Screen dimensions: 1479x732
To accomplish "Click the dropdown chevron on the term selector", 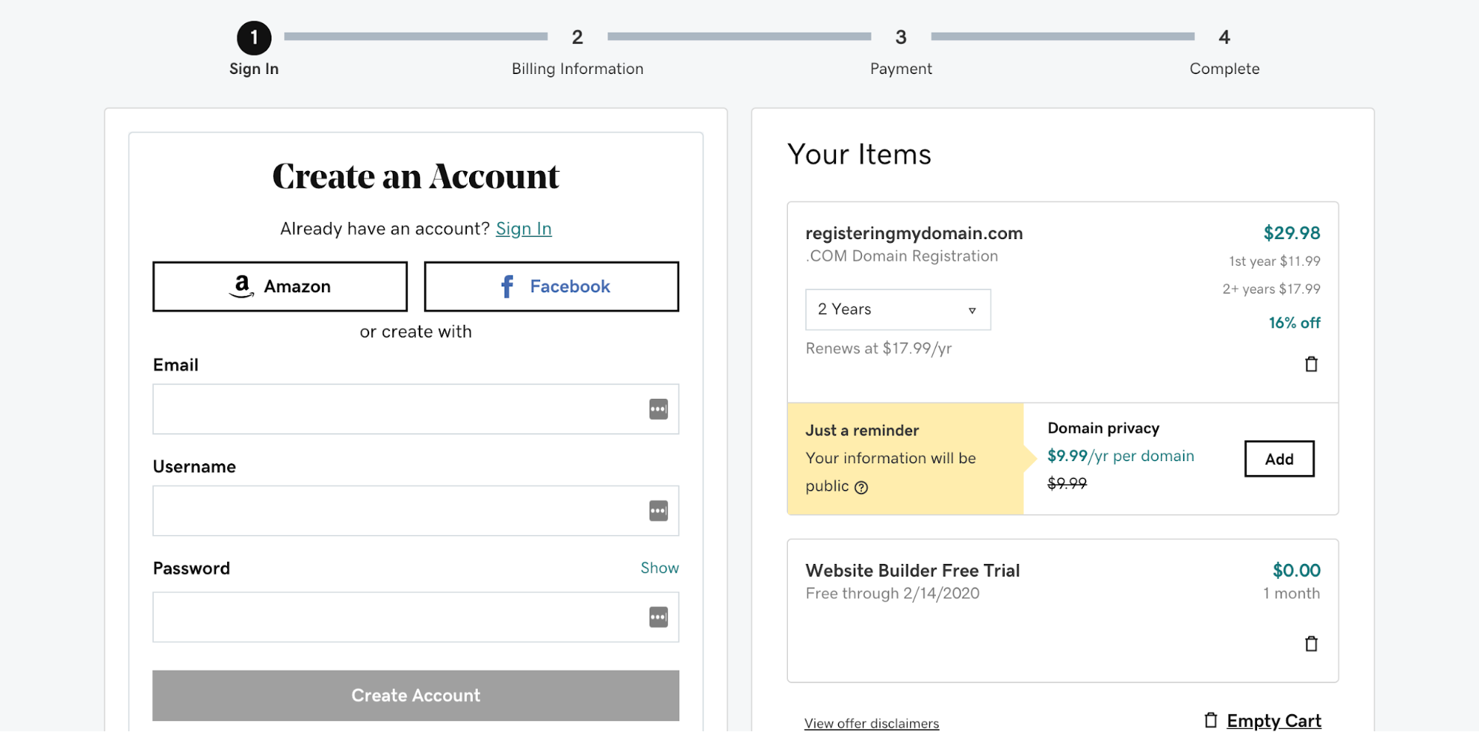I will click(971, 310).
